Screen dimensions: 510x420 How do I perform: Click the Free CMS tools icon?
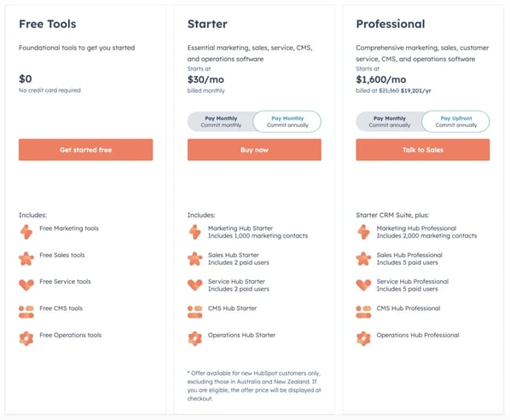[26, 312]
